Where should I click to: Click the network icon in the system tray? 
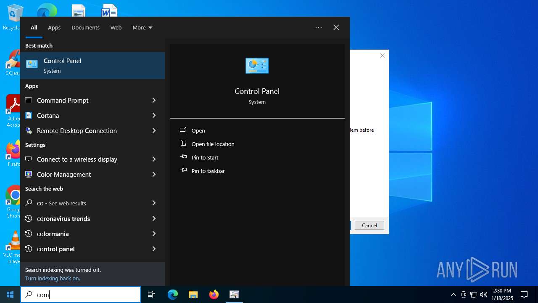point(474,295)
